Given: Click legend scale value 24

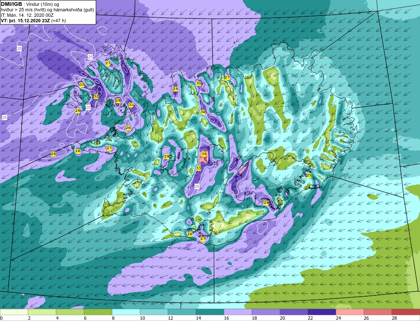Looking at the screenshot, I should point(338,318).
